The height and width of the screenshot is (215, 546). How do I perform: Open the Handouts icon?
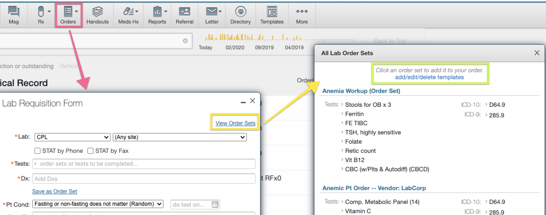pyautogui.click(x=98, y=15)
